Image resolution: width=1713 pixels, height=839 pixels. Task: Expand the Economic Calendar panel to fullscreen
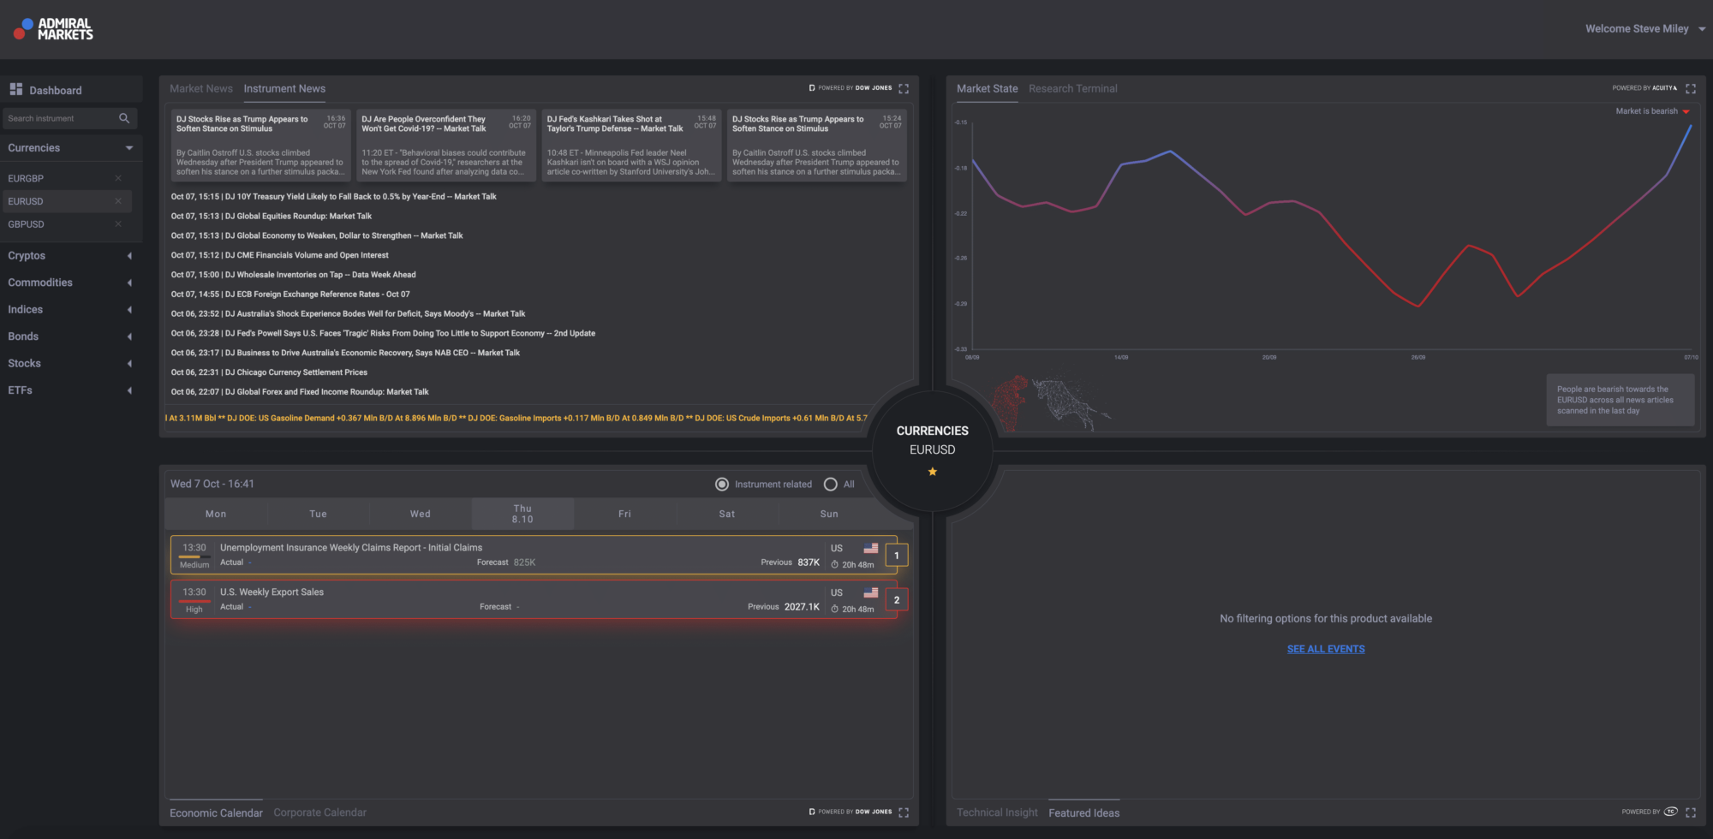[904, 812]
